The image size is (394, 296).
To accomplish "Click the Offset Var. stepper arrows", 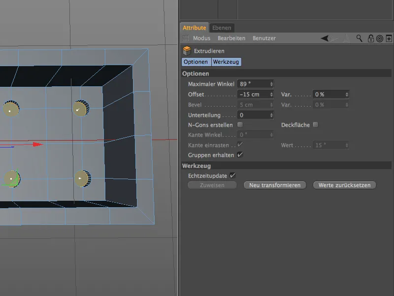I will pos(347,94).
